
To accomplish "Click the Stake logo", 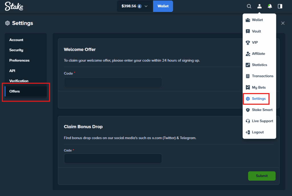I will pyautogui.click(x=14, y=6).
